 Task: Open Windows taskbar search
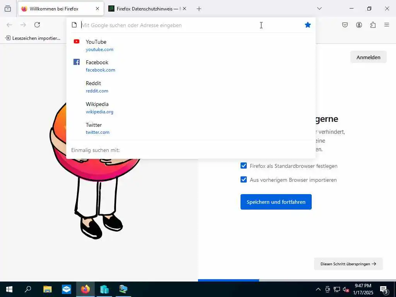tap(28, 289)
